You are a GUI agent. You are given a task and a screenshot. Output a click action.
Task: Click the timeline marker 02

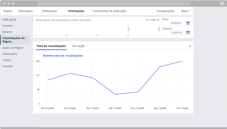coord(97,35)
